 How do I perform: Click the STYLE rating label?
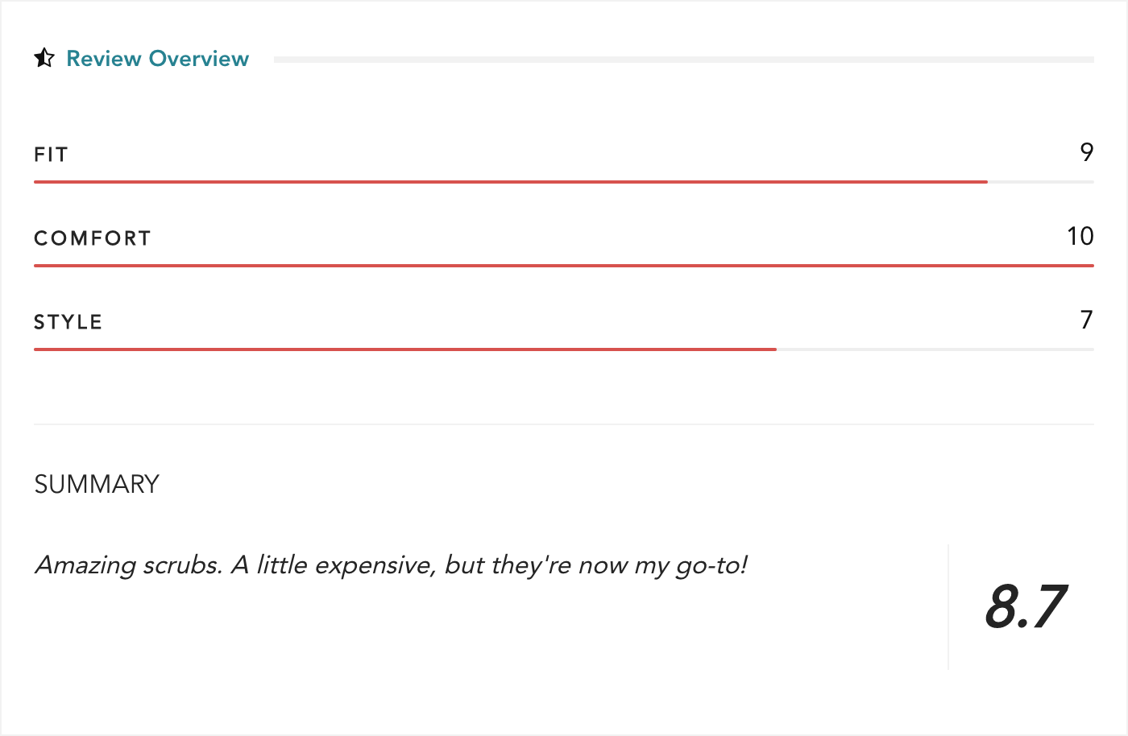pyautogui.click(x=68, y=322)
